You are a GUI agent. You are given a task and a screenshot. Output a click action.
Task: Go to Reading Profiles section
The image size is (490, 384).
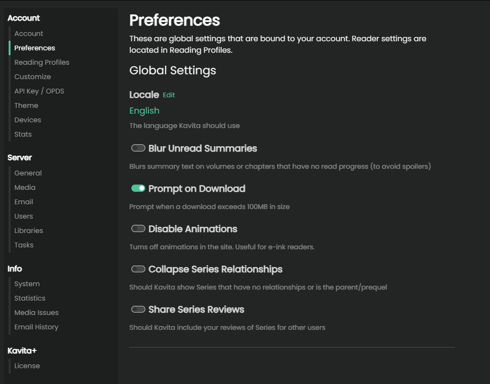click(x=42, y=62)
